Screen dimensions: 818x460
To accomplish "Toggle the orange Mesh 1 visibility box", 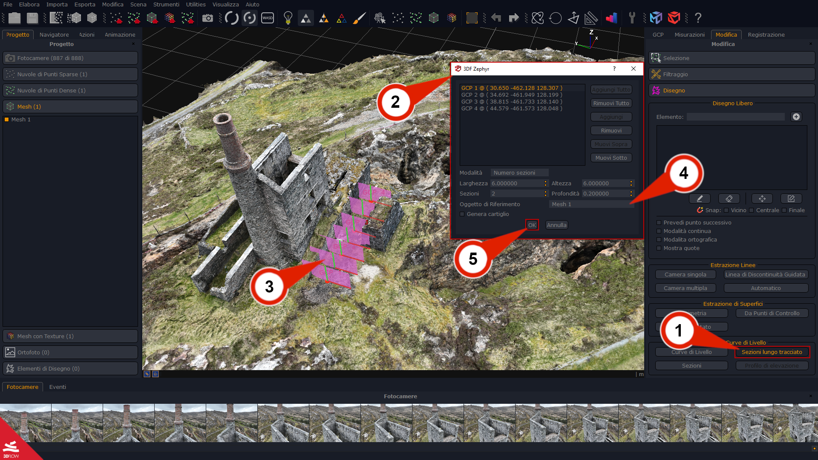I will (7, 120).
